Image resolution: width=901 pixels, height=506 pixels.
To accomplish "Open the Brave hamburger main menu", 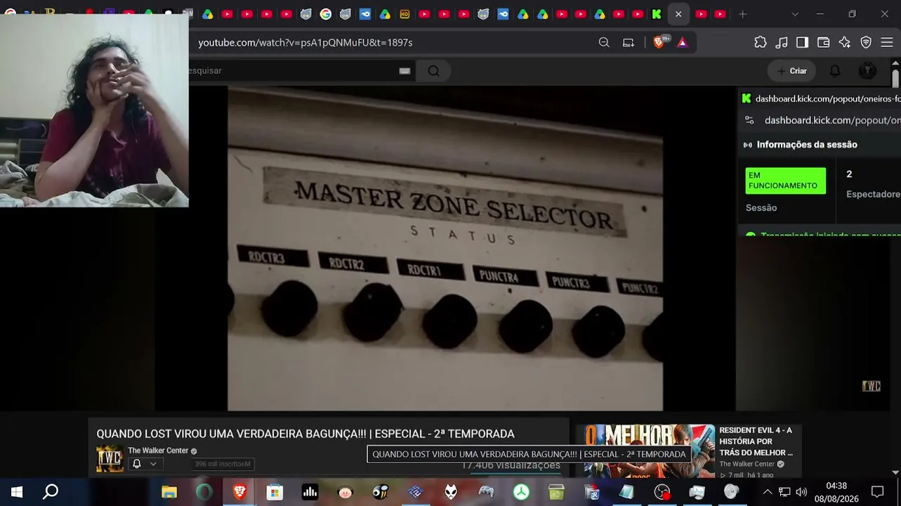I will pos(887,42).
